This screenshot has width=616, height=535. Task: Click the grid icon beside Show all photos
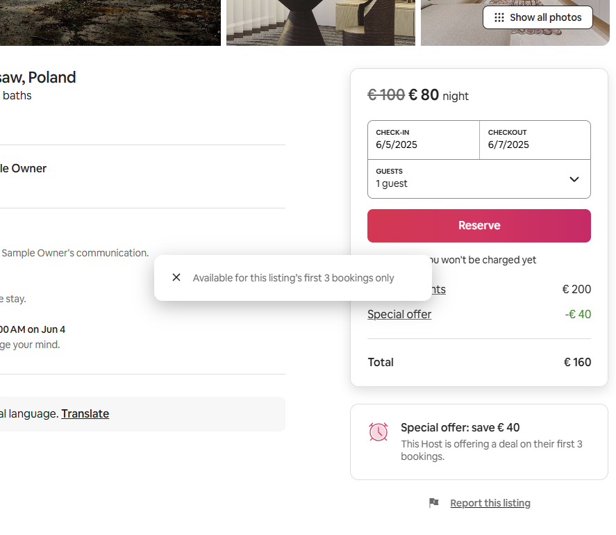pyautogui.click(x=499, y=17)
